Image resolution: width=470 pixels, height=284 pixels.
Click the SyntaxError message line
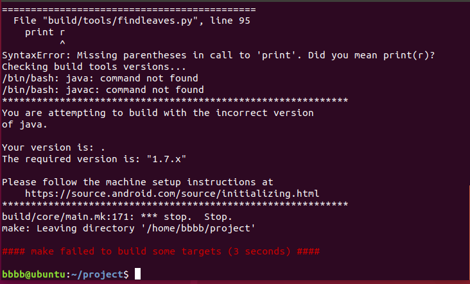tap(218, 55)
